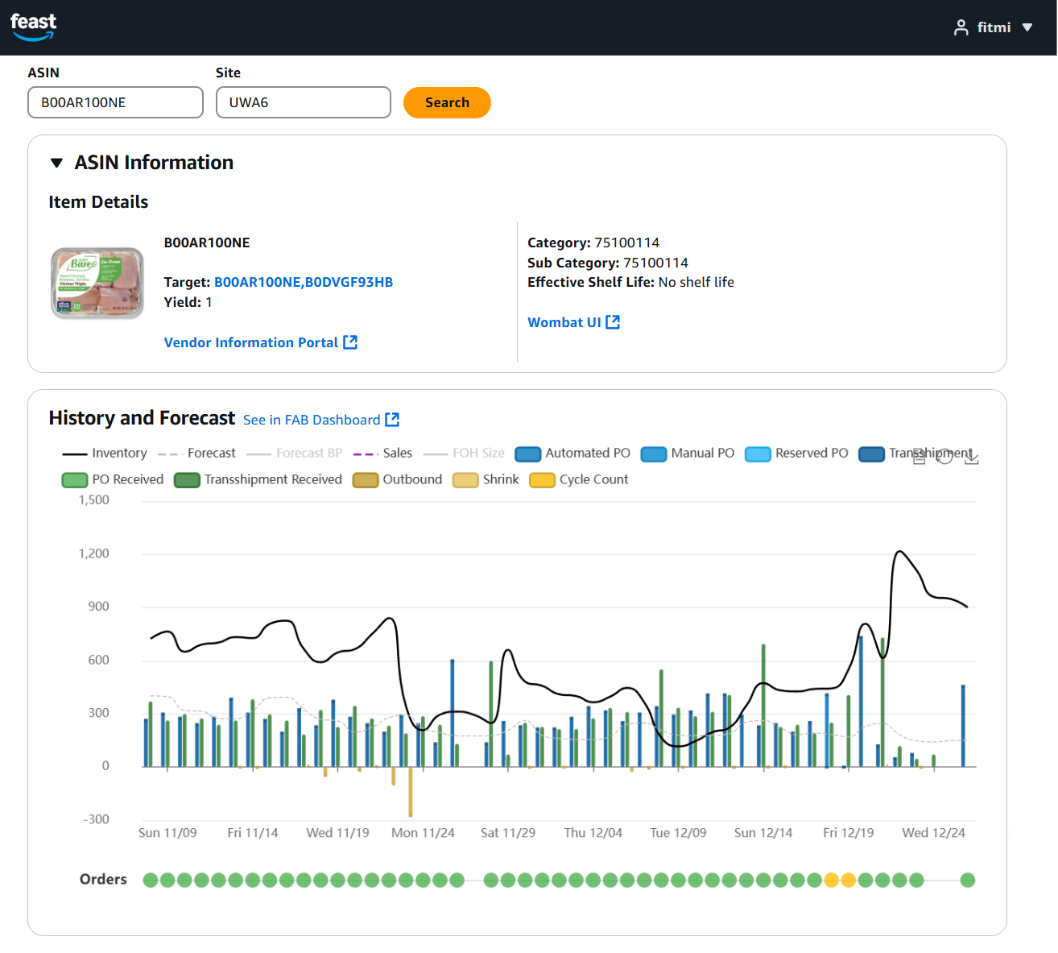Open See in FAB Dashboard link

point(312,420)
